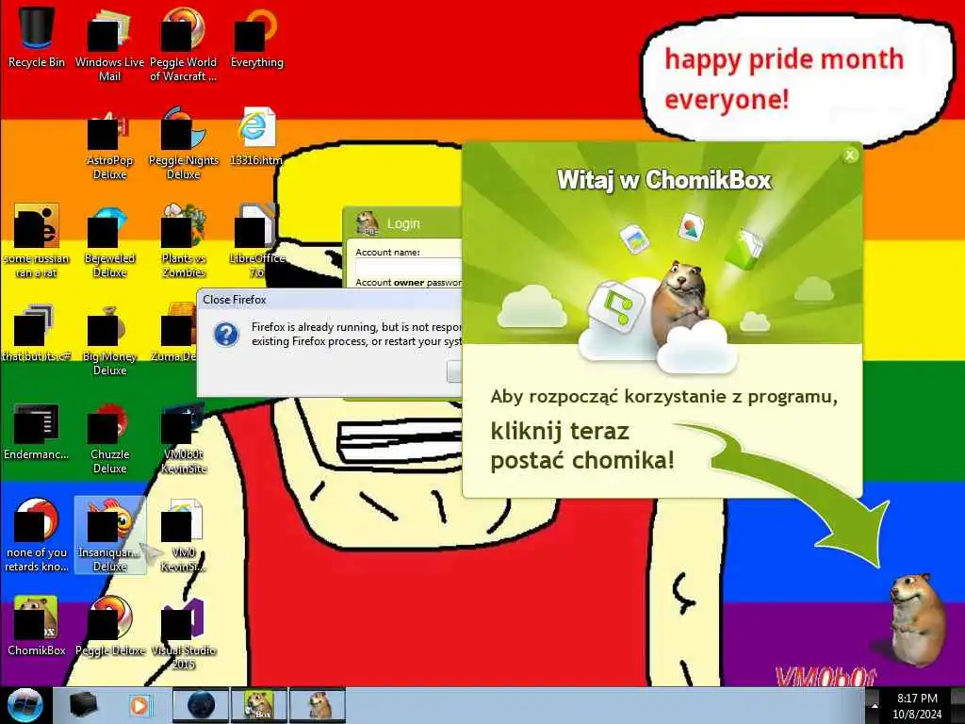This screenshot has width=965, height=724.
Task: Open the Endermanc... desktop icon
Action: click(x=37, y=431)
